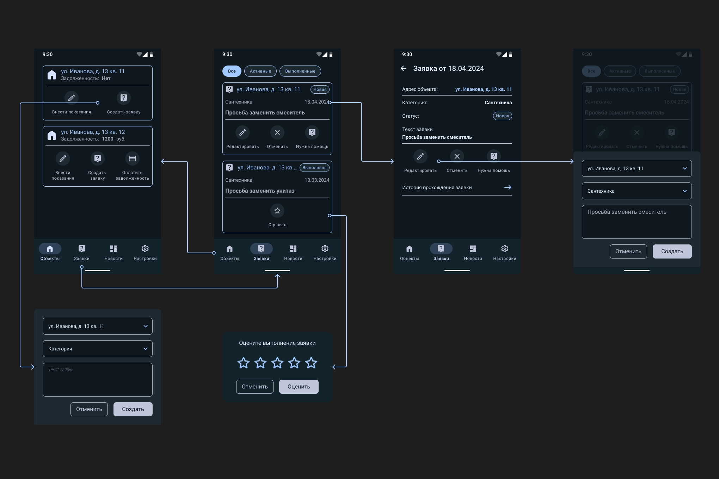Click Отменить button in rating dialog

coord(255,387)
